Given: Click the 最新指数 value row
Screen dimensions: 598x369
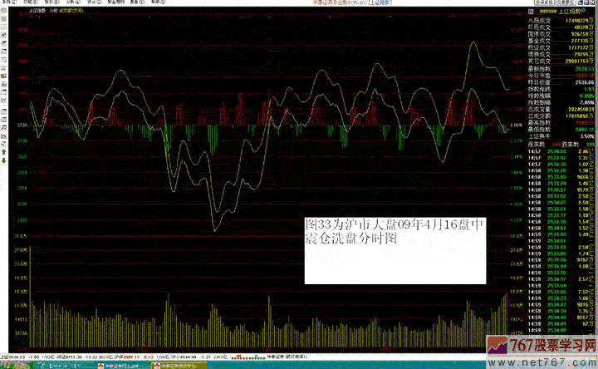Looking at the screenshot, I should 561,69.
